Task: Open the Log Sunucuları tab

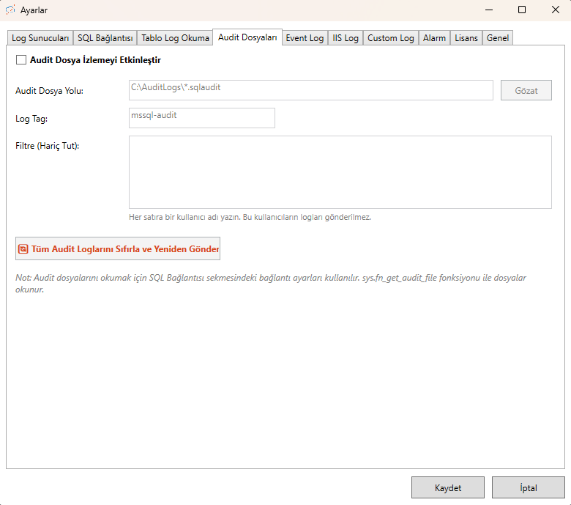Action: tap(40, 38)
